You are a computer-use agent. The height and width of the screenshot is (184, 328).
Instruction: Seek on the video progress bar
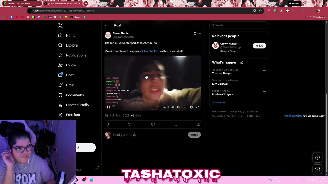click(x=153, y=102)
